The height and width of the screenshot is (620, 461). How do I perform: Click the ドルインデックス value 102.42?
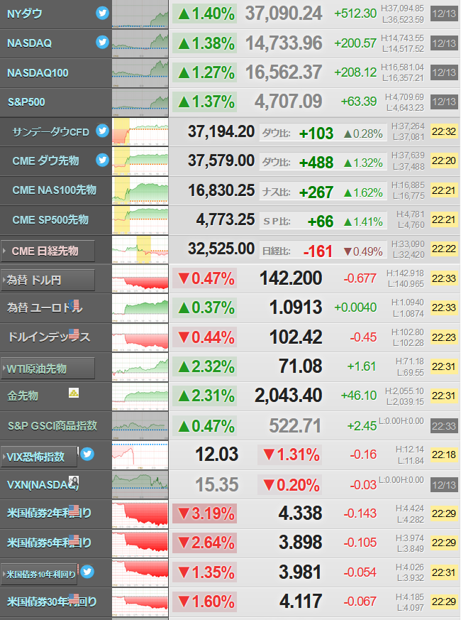[x=296, y=337]
